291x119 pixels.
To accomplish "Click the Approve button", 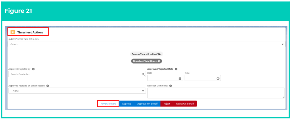I will (x=127, y=103).
